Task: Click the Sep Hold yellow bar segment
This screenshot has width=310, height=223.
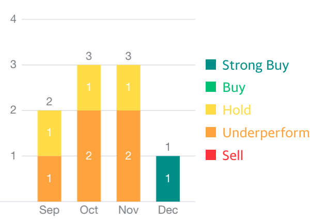Action: tap(49, 133)
